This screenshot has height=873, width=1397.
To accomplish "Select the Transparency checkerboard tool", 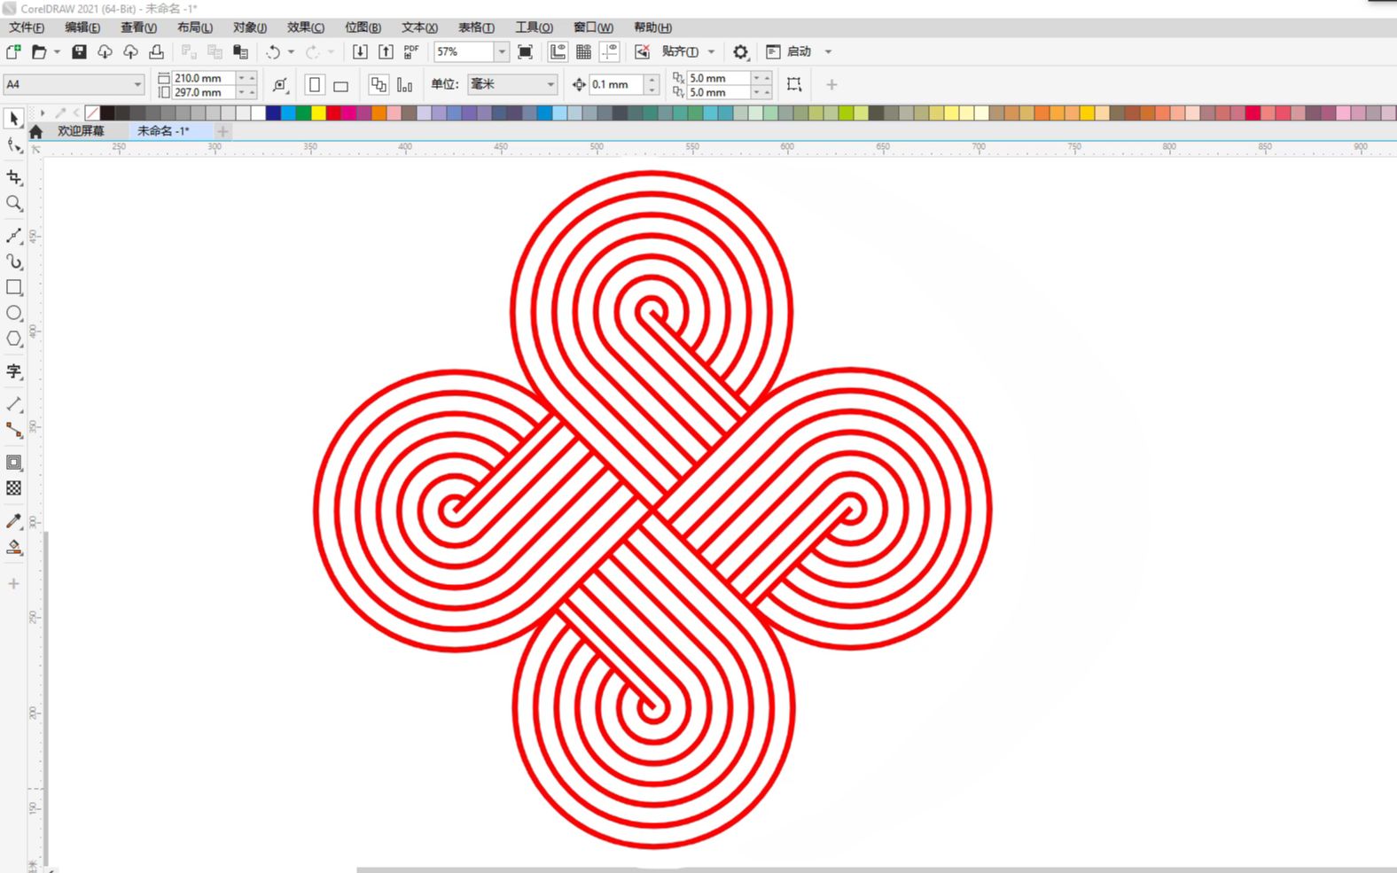I will [x=13, y=488].
